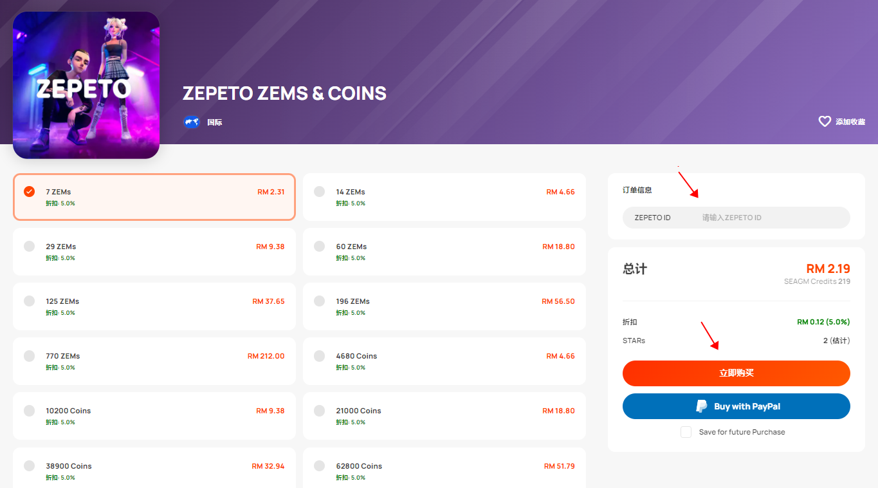This screenshot has width=878, height=488.
Task: Enable Save for future Purchase checkbox
Action: 686,432
